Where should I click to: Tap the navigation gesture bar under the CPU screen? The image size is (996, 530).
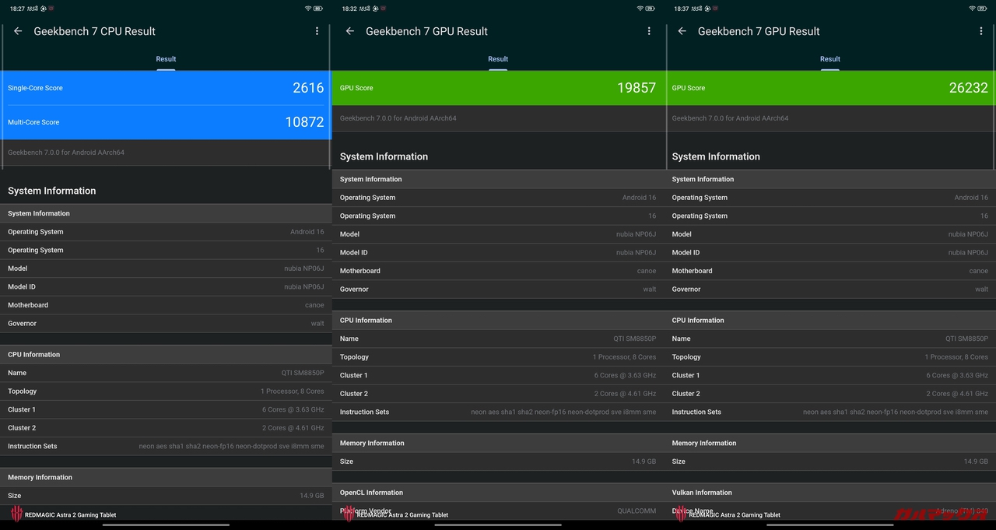166,525
